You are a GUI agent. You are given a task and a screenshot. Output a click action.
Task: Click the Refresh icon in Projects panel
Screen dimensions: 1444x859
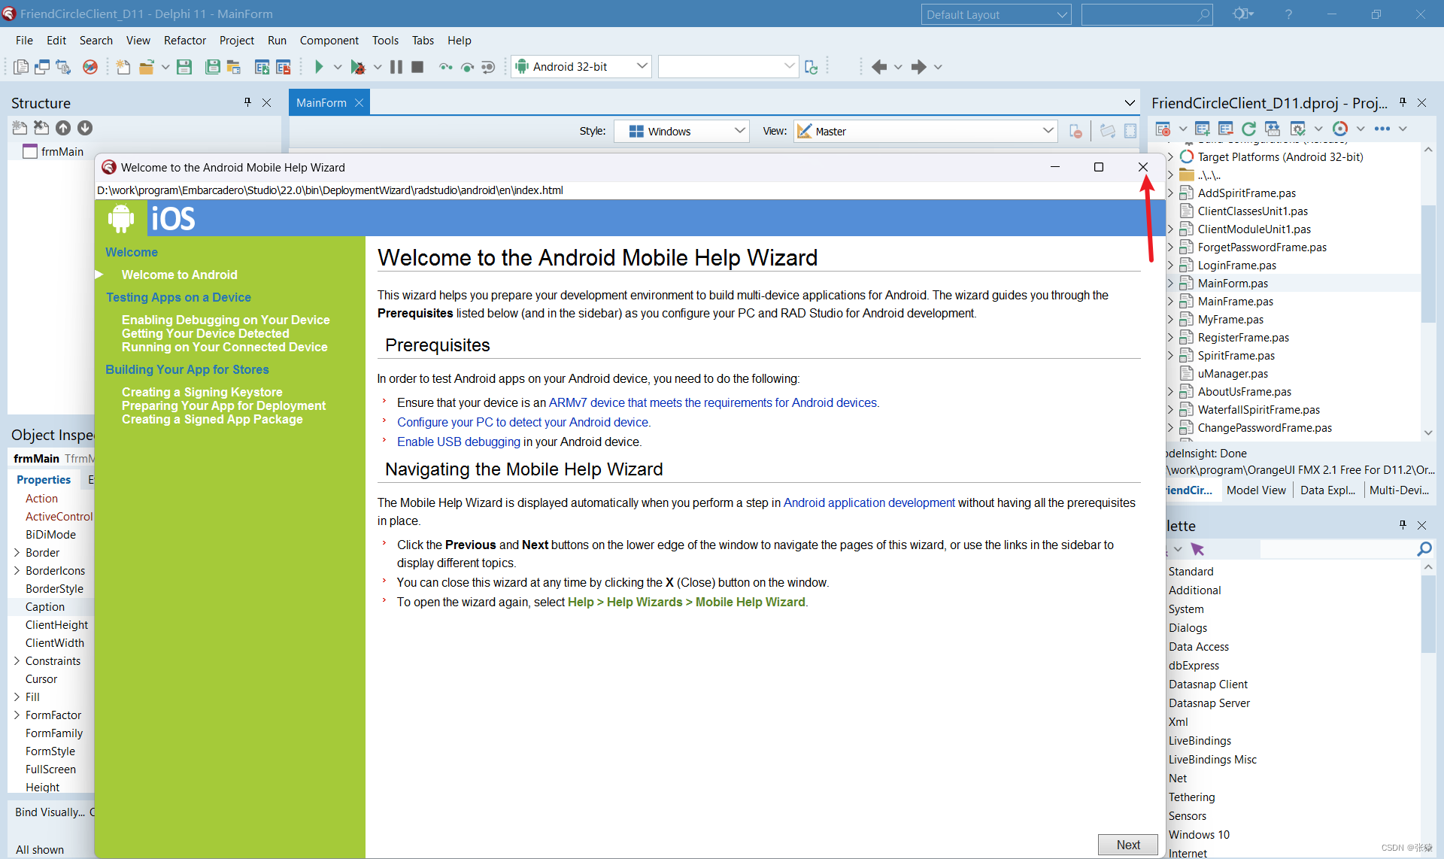1248,129
